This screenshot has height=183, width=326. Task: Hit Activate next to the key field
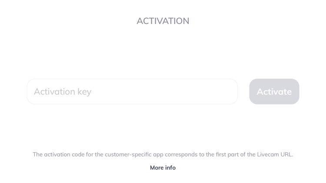coord(274,91)
